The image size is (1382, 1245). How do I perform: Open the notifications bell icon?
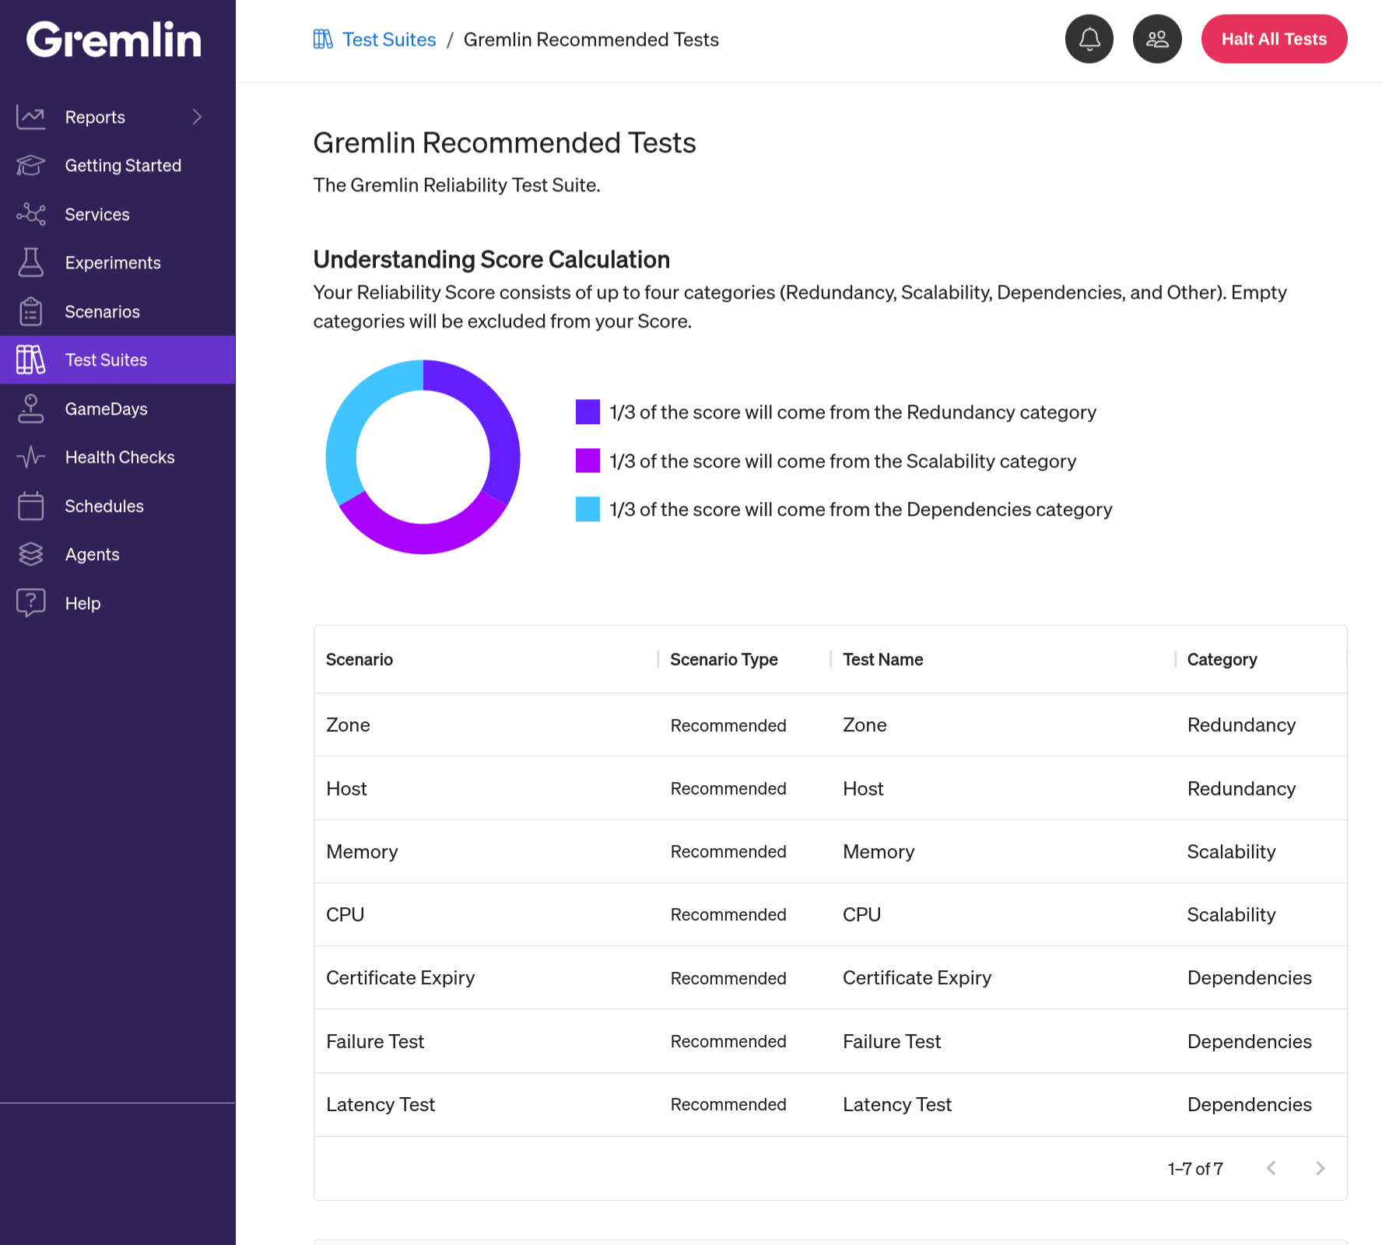coord(1089,39)
